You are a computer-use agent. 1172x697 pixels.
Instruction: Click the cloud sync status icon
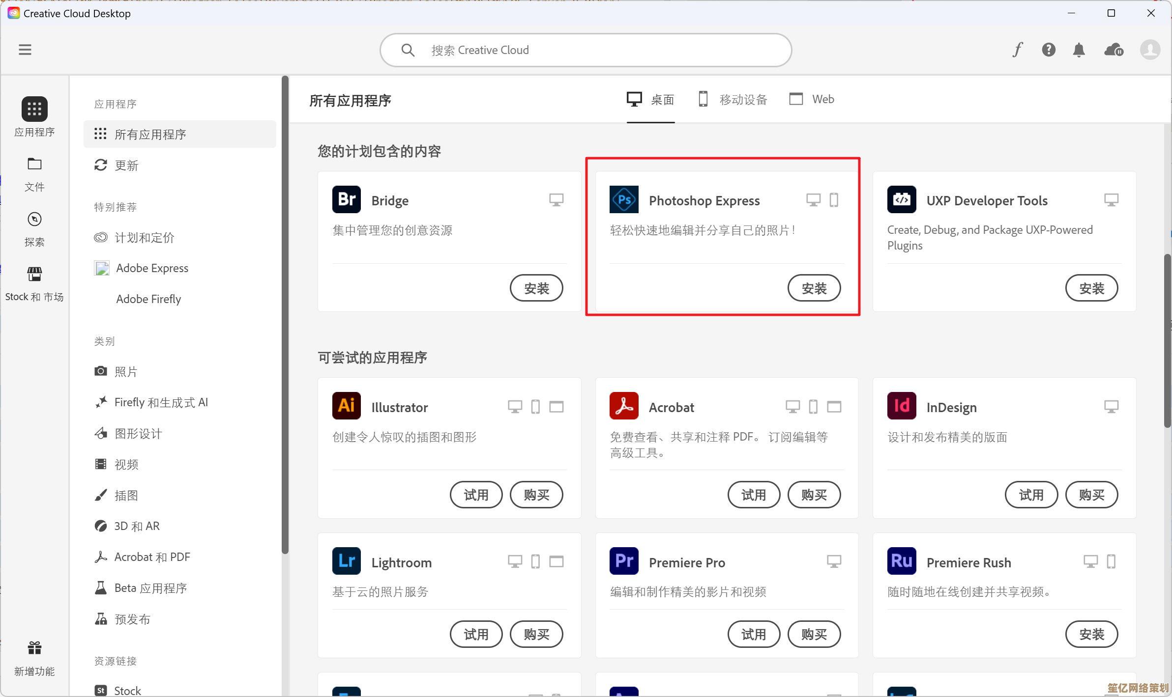point(1113,50)
